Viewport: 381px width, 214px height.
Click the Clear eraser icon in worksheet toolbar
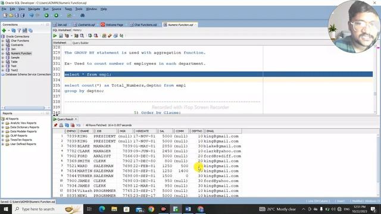tap(110, 36)
